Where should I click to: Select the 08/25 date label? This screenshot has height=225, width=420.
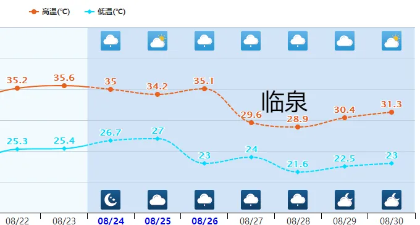(157, 221)
